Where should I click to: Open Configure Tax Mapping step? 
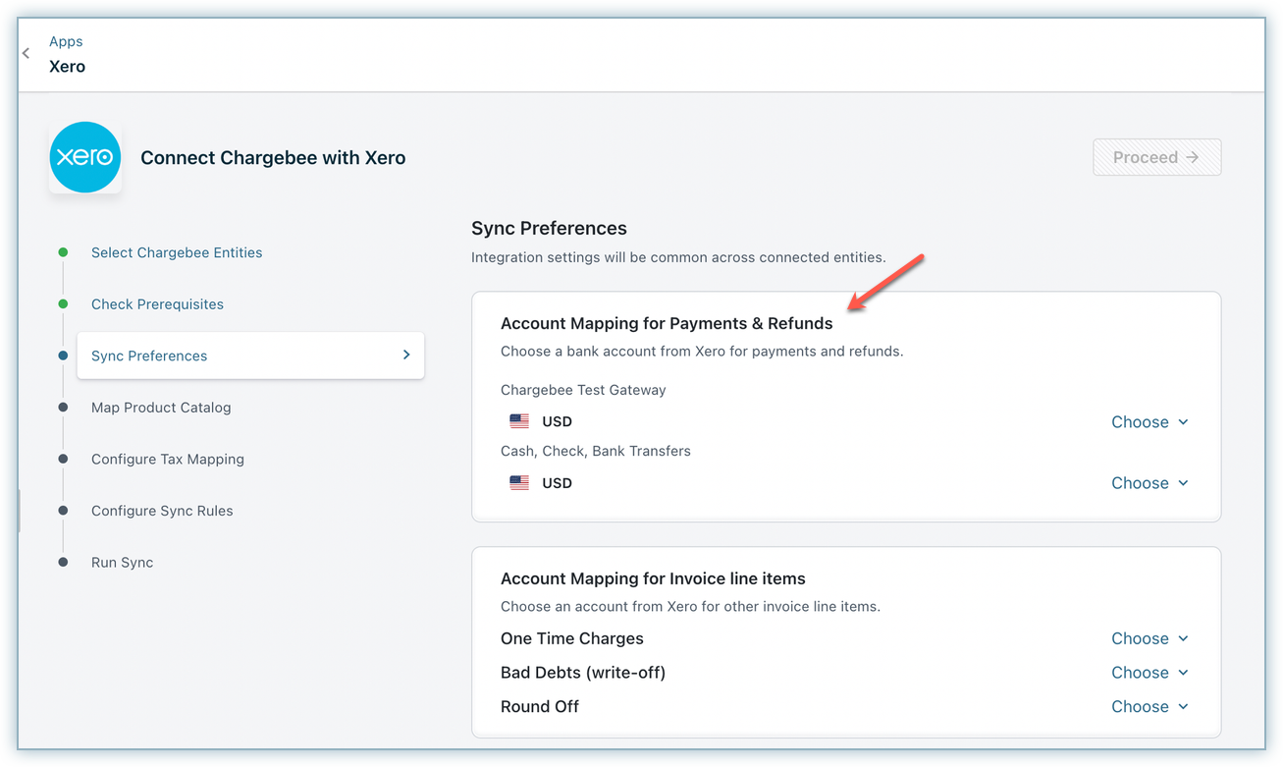(168, 460)
